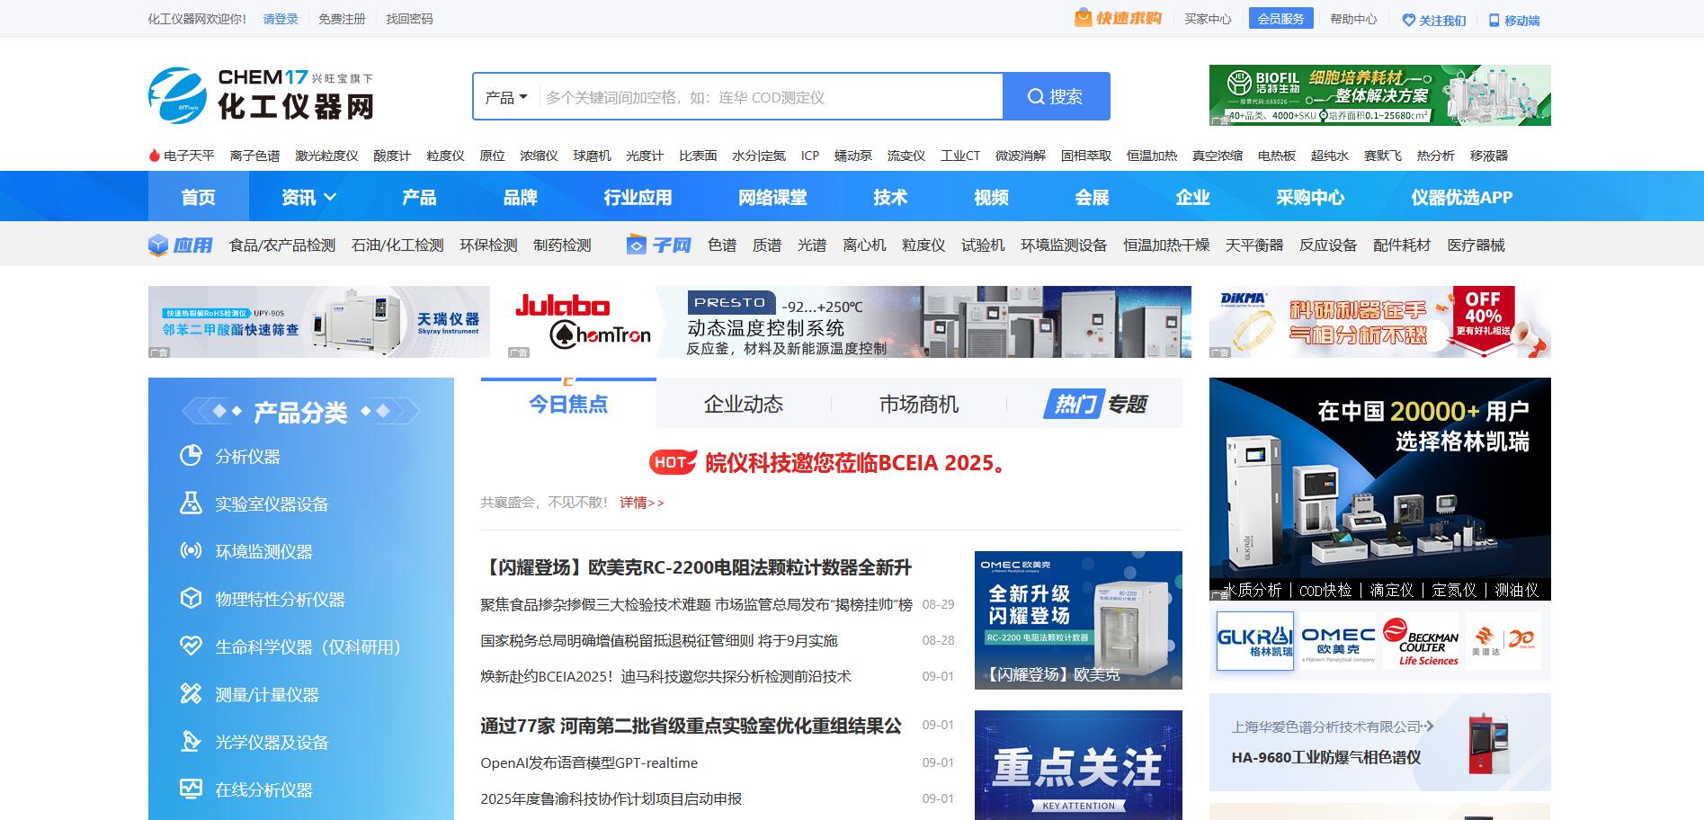Click the 子网 section icon
The image size is (1704, 820).
click(x=637, y=245)
